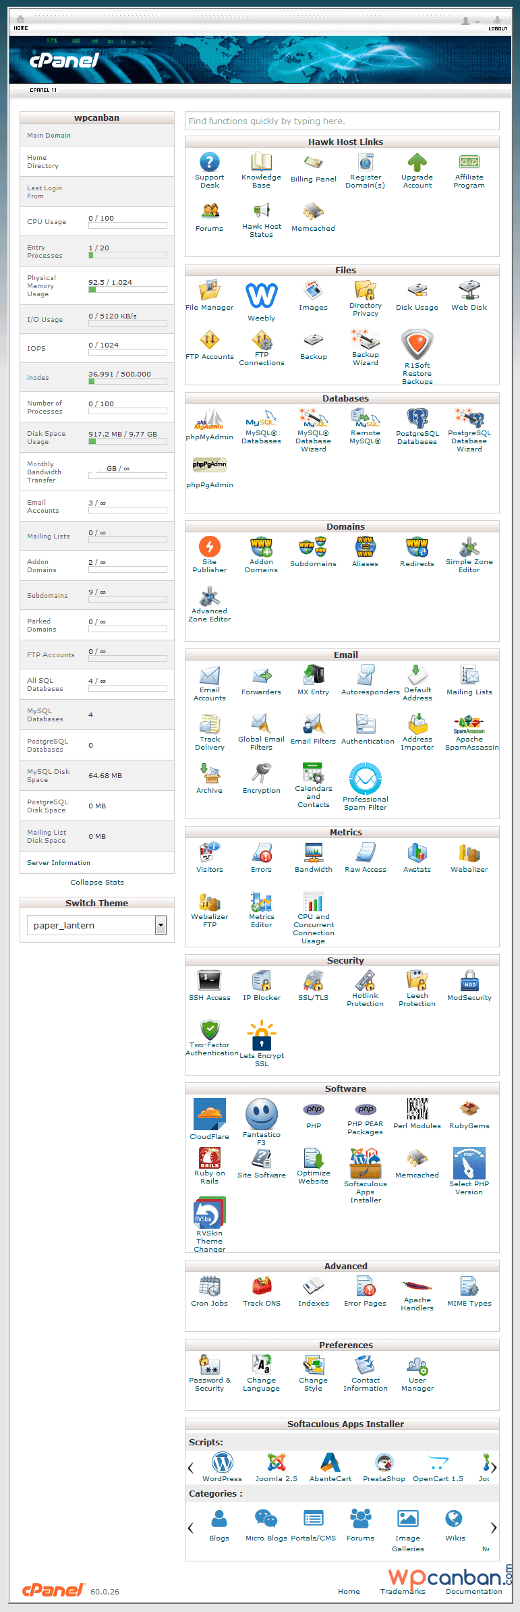This screenshot has width=520, height=1612.
Task: Click the CPANEL 11 breadcrumb
Action: pos(43,90)
